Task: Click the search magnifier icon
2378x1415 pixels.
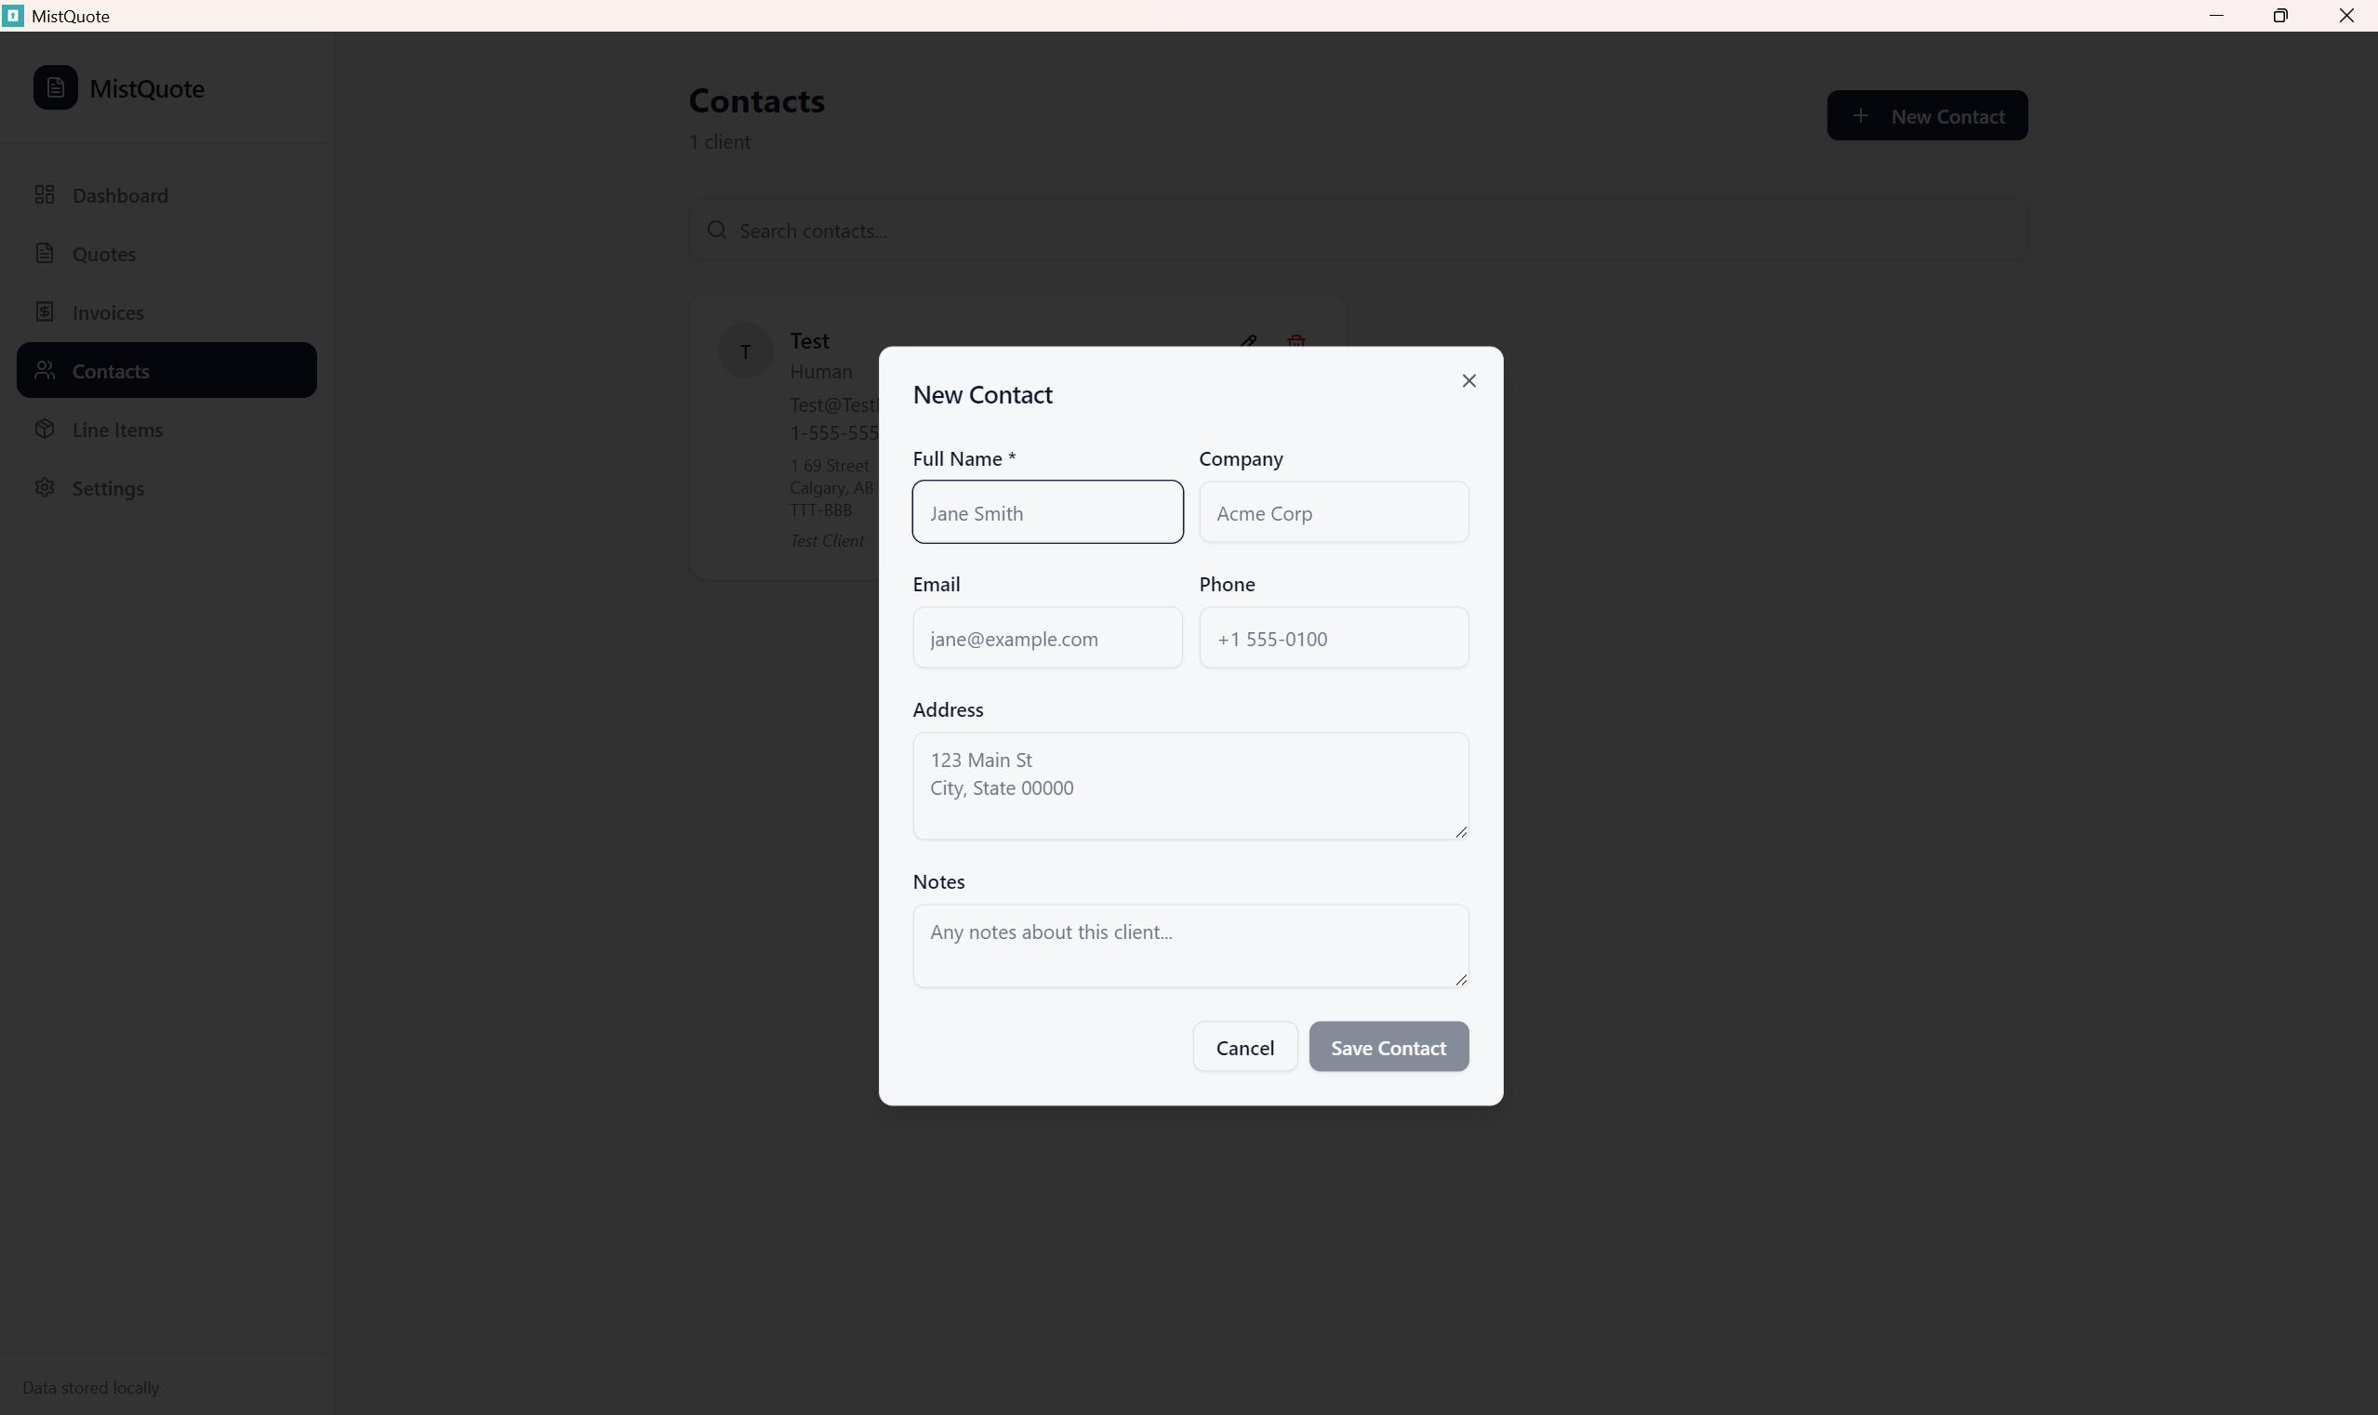Action: pyautogui.click(x=716, y=230)
